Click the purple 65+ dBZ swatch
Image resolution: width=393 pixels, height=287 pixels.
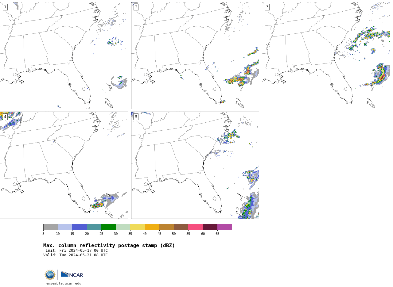[225, 227]
